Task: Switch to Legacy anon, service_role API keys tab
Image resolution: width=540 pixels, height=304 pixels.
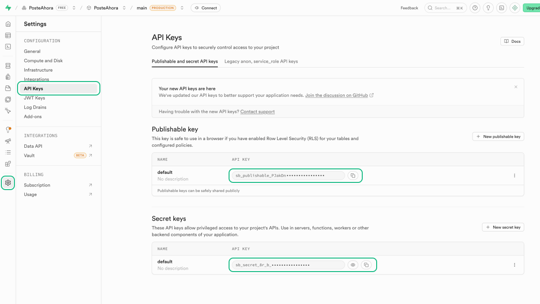Action: click(261, 61)
